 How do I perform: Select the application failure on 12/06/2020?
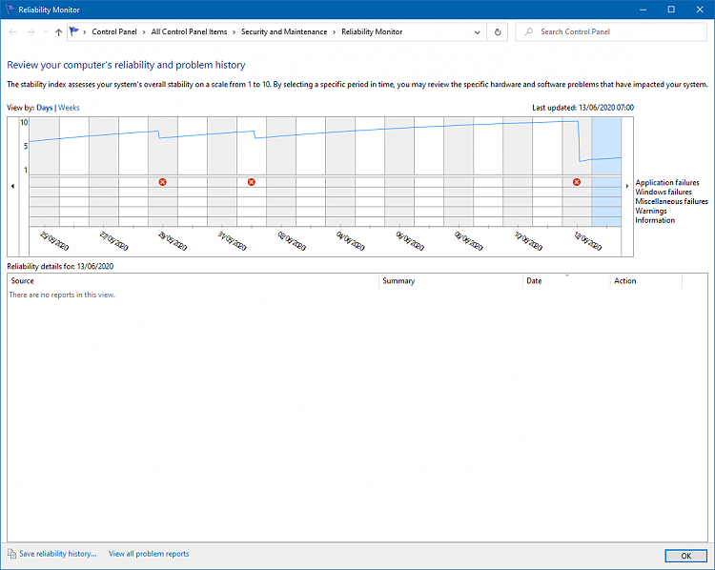[577, 182]
